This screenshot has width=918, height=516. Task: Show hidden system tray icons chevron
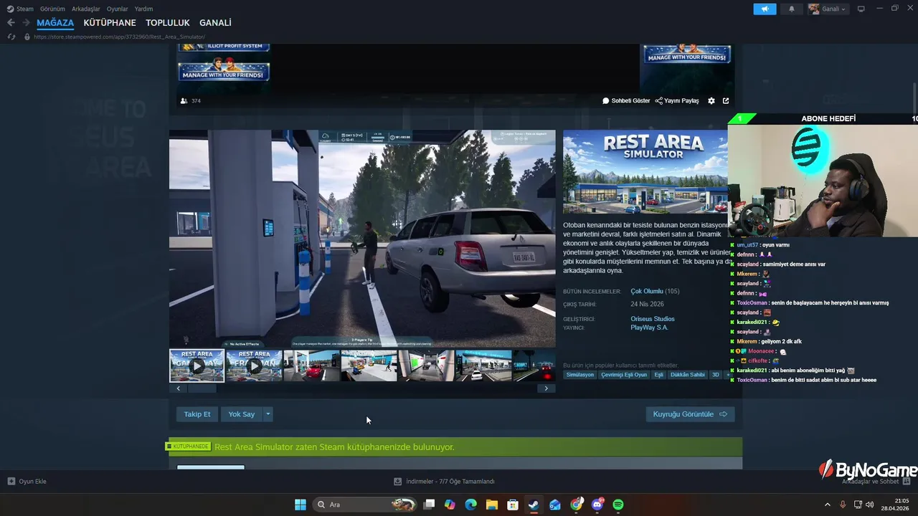pyautogui.click(x=828, y=505)
